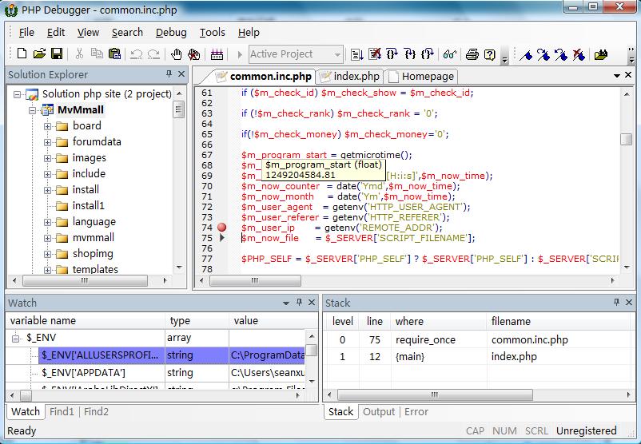The image size is (641, 444).
Task: Click the Paste clipboard icon
Action: [x=114, y=54]
